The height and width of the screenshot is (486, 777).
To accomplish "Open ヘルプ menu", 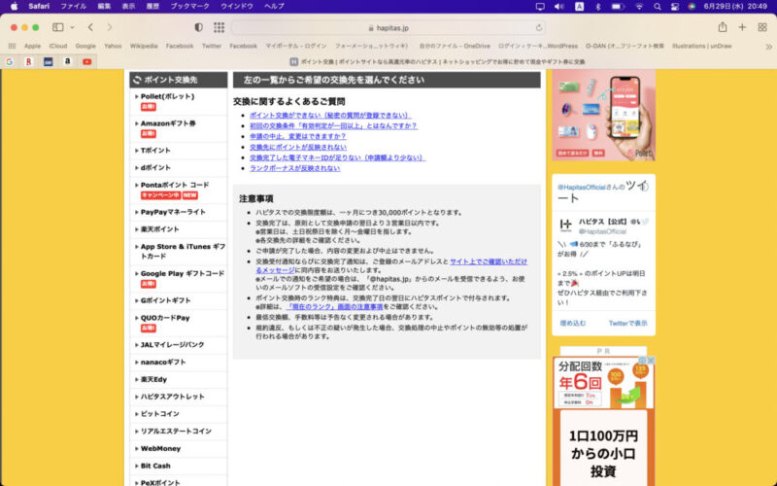I will [x=274, y=7].
